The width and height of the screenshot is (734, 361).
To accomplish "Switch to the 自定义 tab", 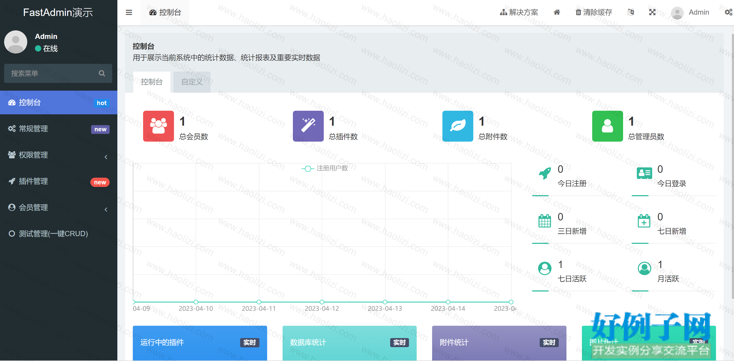I will point(192,82).
